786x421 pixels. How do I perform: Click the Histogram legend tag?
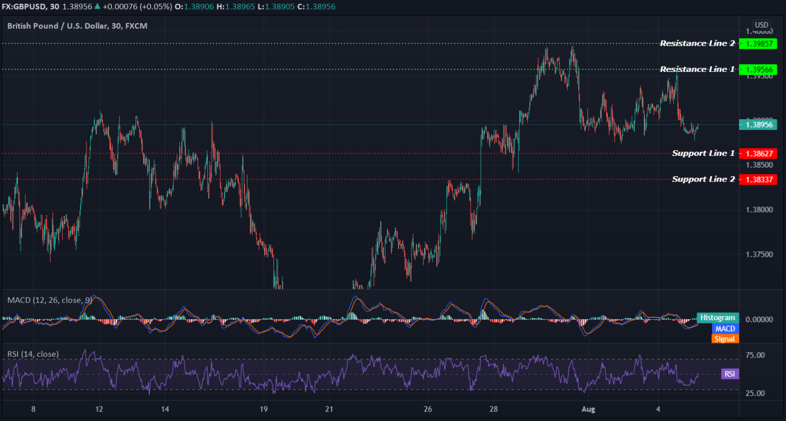coord(717,318)
